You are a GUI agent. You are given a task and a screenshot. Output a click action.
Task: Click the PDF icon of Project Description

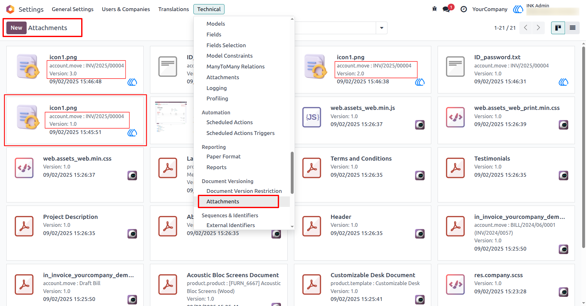(24, 226)
